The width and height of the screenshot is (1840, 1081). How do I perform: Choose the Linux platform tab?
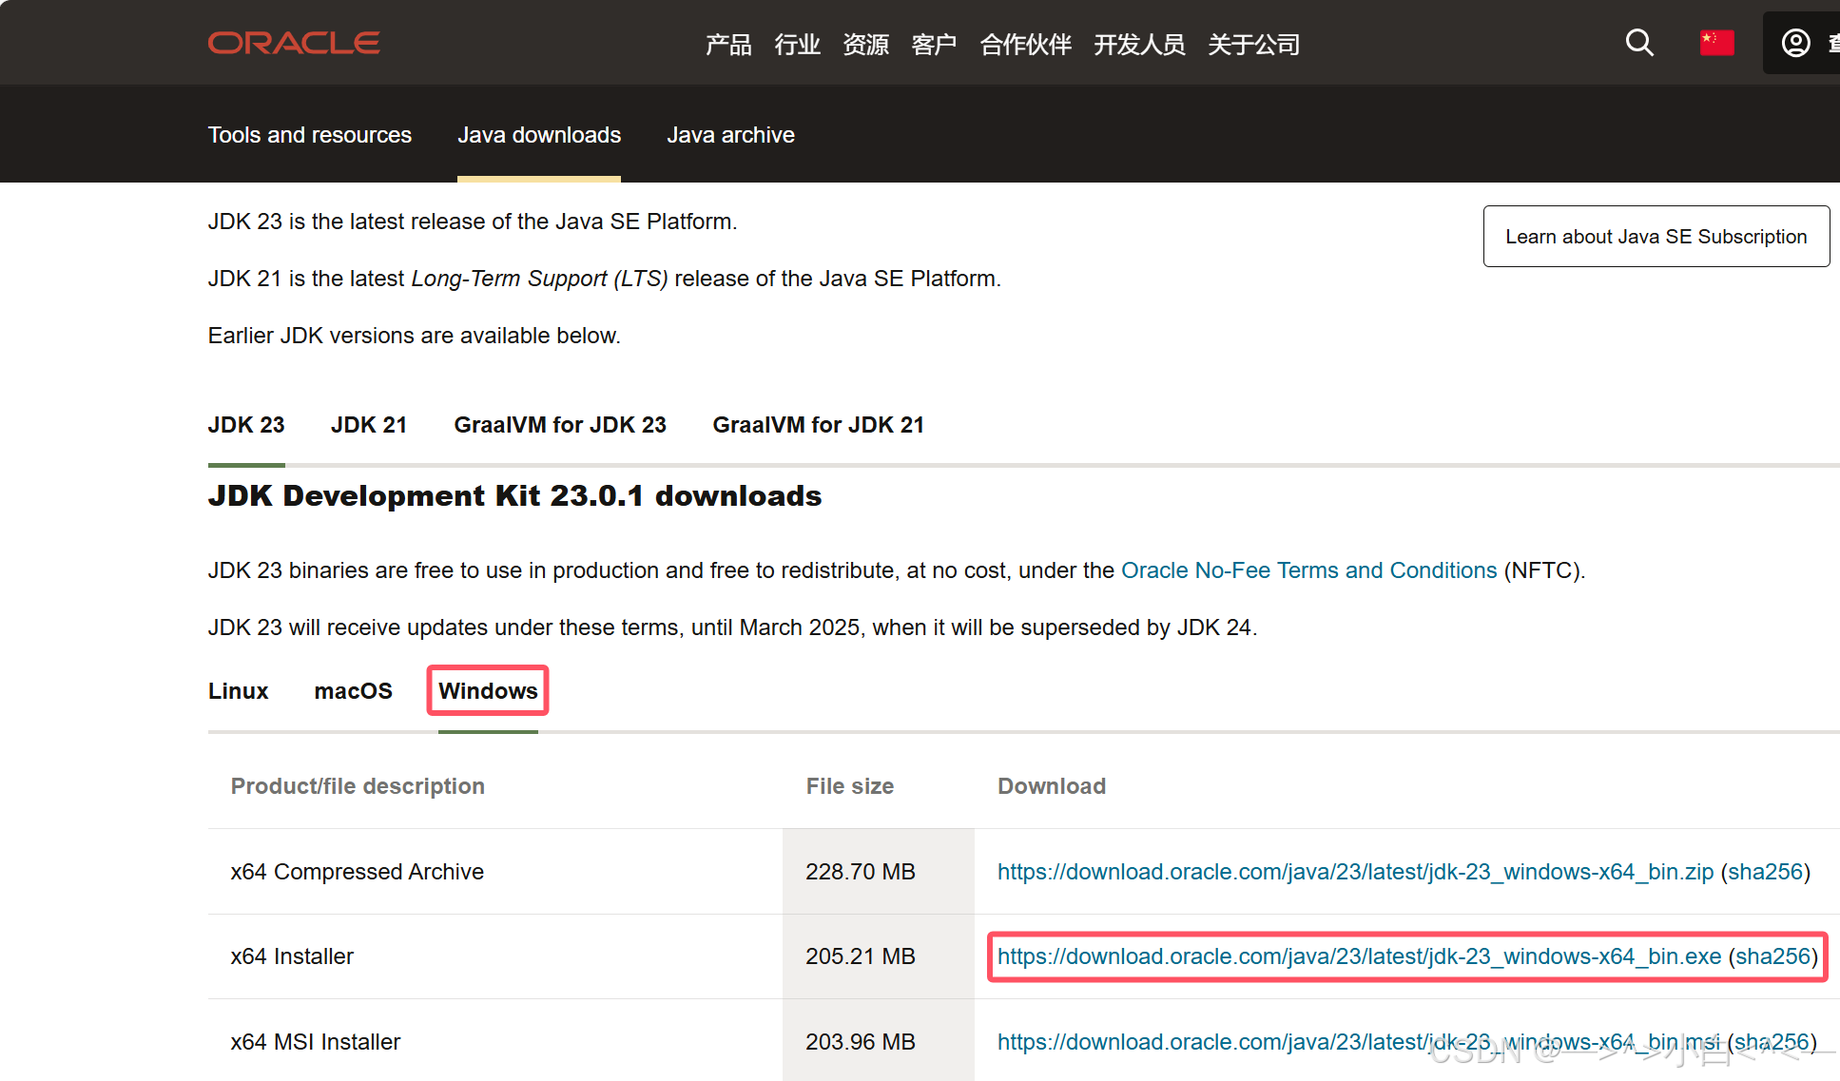[238, 691]
